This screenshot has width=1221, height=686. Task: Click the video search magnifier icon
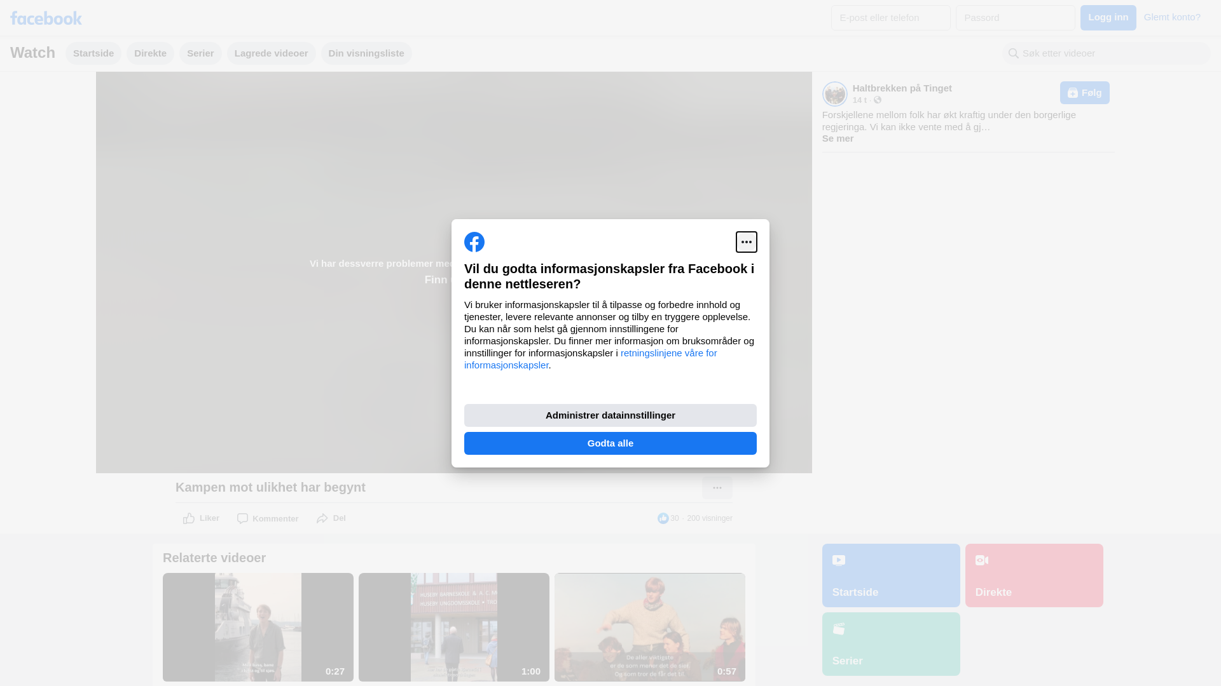click(x=1013, y=54)
